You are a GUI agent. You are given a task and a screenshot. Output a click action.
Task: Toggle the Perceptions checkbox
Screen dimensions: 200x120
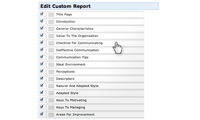42,71
